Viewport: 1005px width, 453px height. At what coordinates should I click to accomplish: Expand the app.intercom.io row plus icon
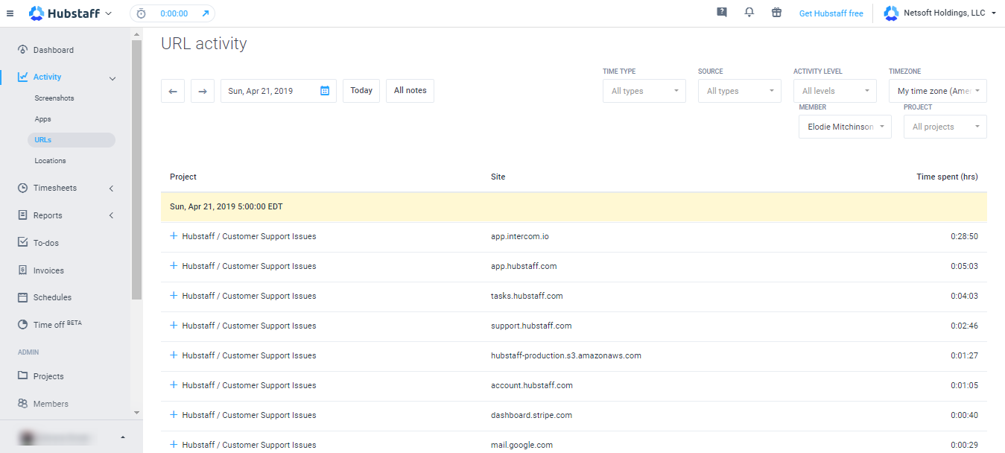pos(174,236)
